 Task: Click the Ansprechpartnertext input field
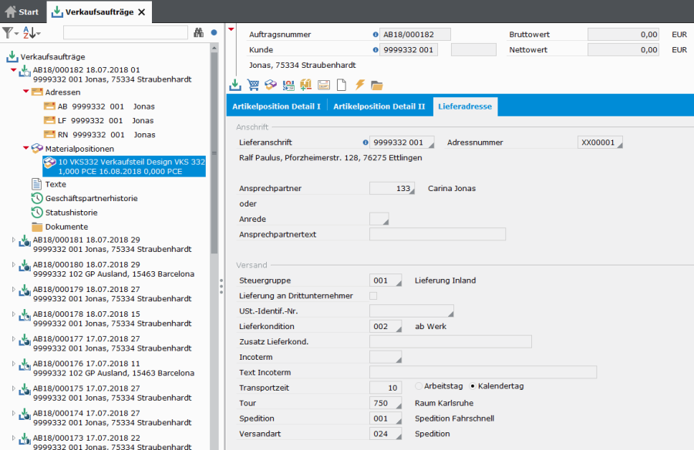click(x=437, y=234)
